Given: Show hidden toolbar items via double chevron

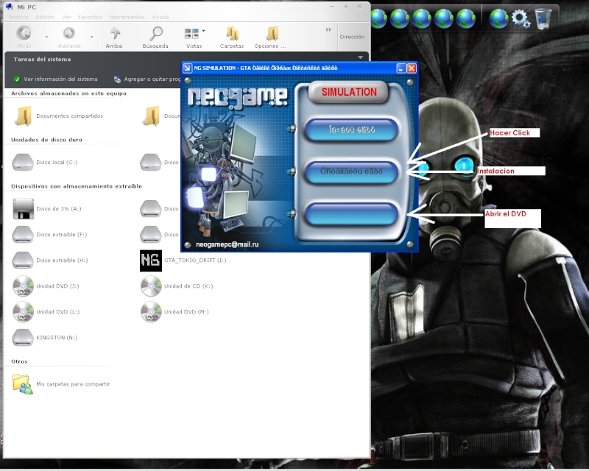Looking at the screenshot, I should [x=328, y=29].
